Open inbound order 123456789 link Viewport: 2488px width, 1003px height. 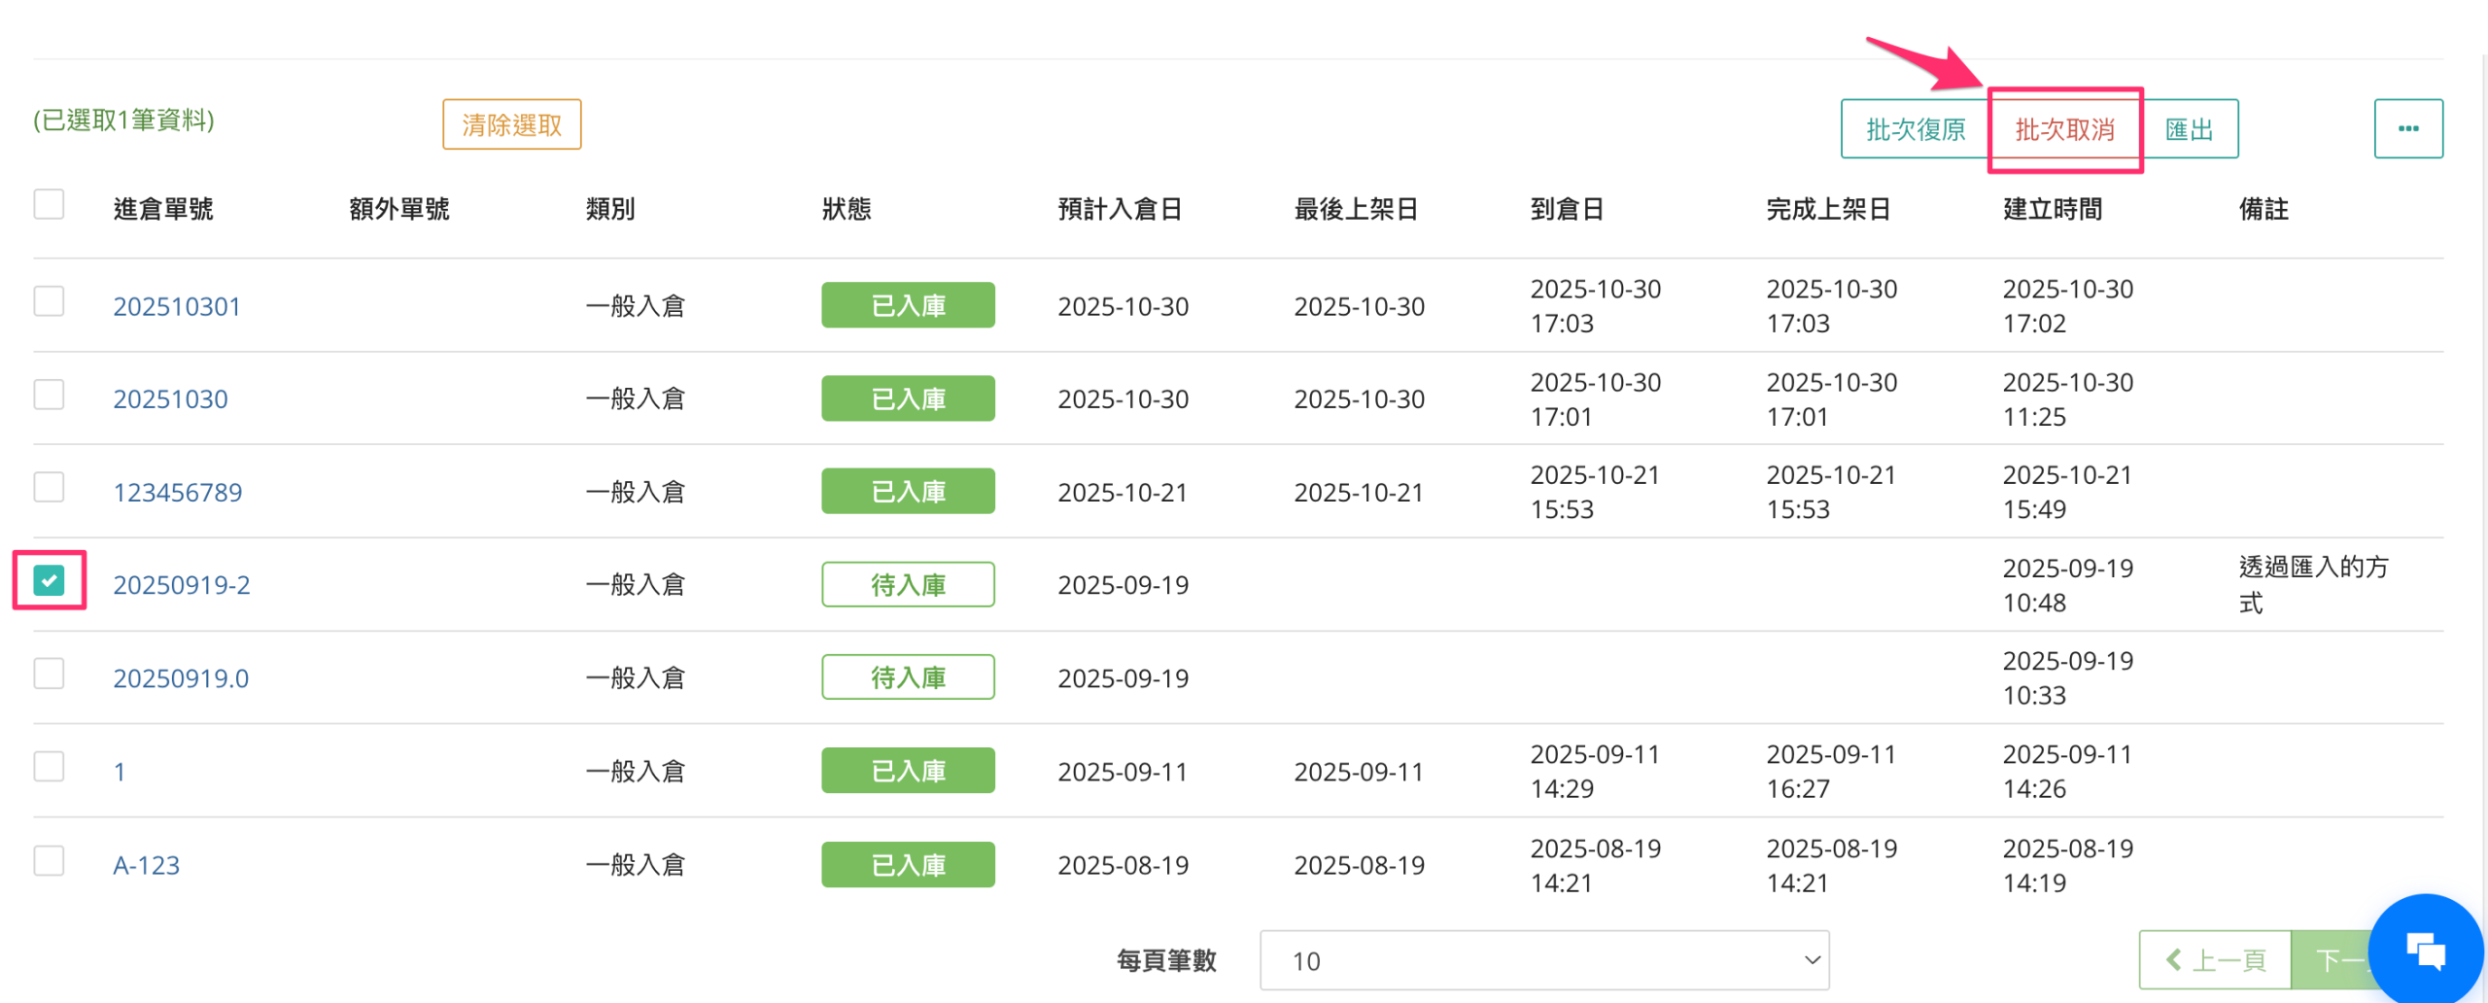tap(178, 493)
